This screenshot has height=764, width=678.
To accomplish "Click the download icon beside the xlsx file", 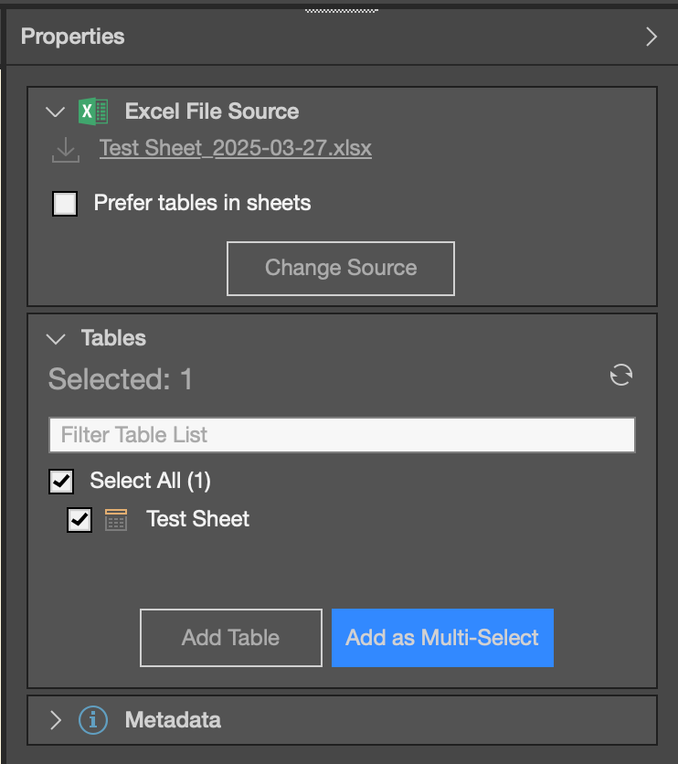I will click(x=66, y=150).
